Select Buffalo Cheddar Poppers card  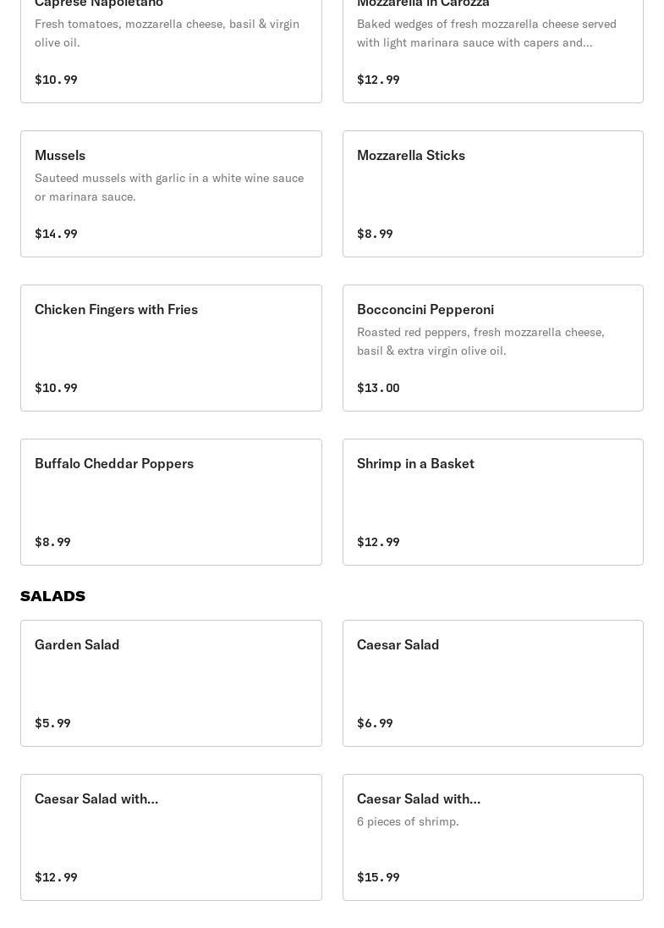click(x=171, y=502)
